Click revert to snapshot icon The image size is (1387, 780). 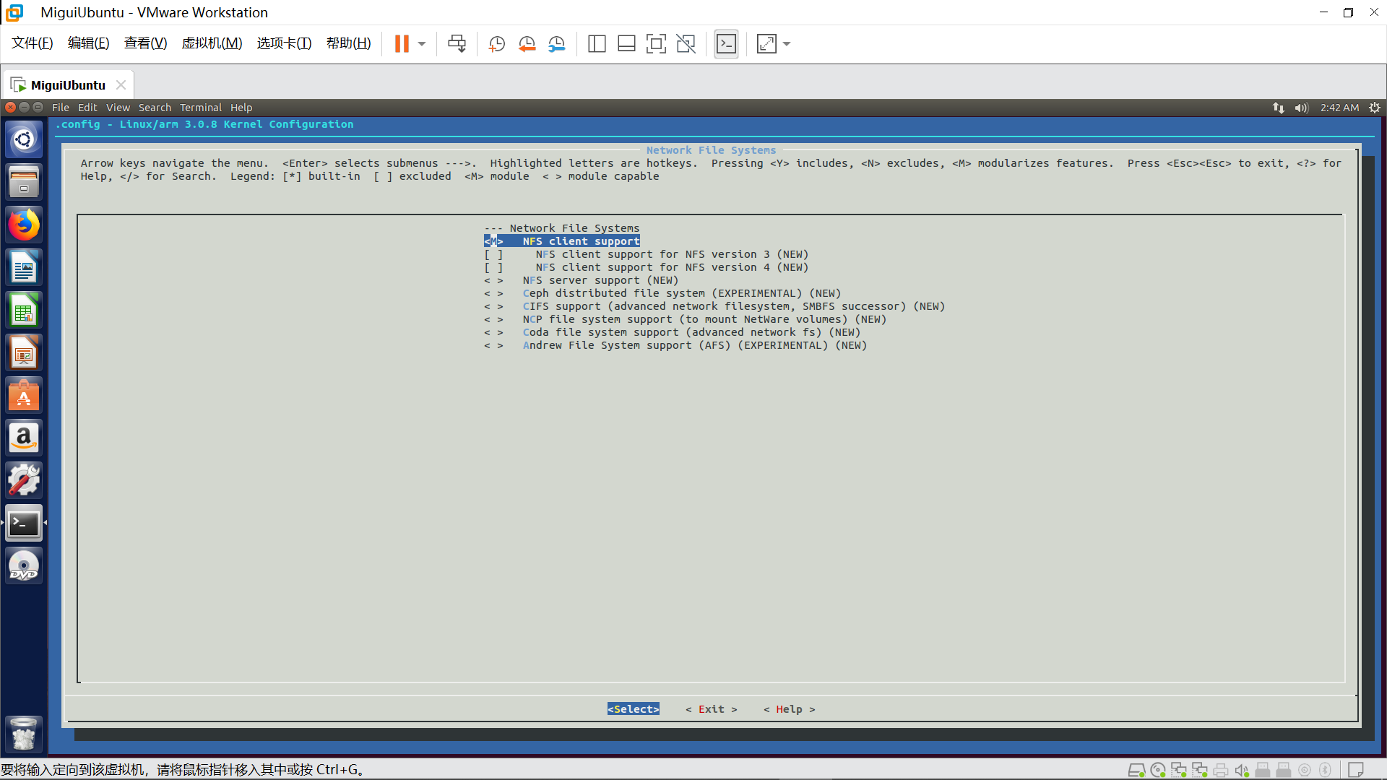(x=527, y=44)
